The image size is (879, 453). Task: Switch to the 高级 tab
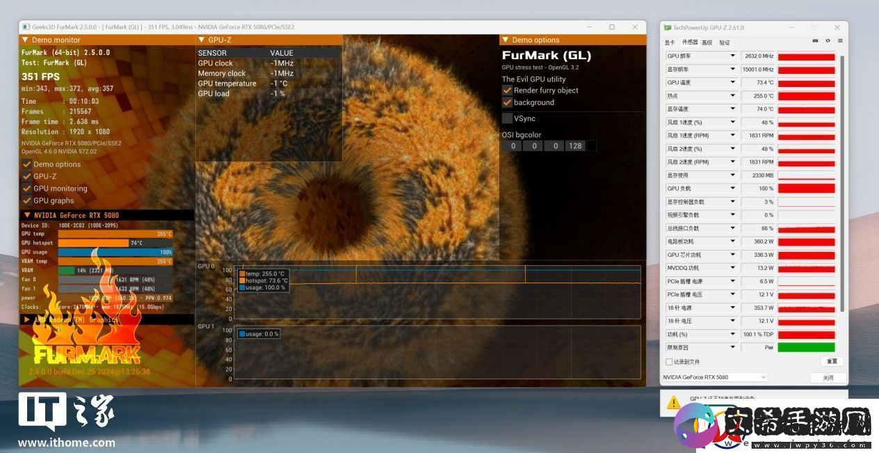pyautogui.click(x=707, y=42)
